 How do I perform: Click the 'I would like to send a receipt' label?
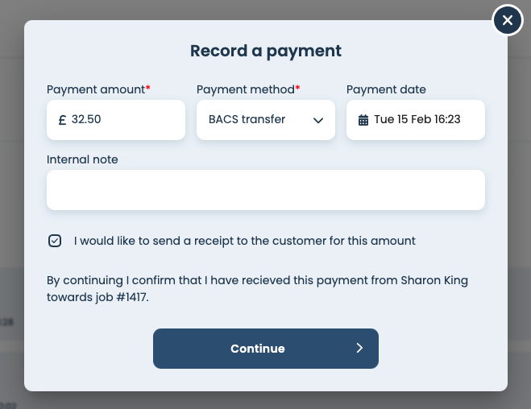point(245,241)
